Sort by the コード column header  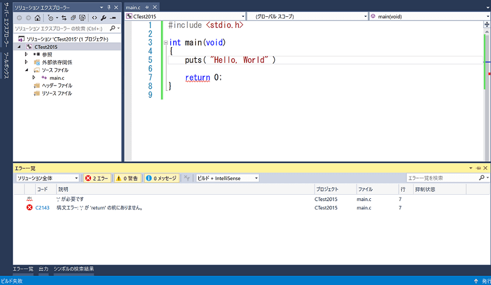coord(46,189)
